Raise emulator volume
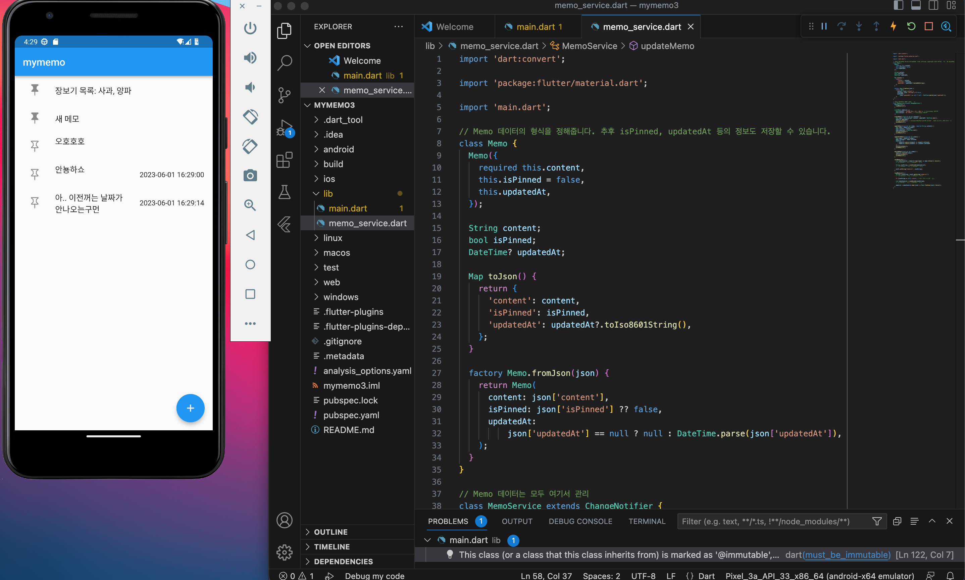965x580 pixels. [x=250, y=58]
